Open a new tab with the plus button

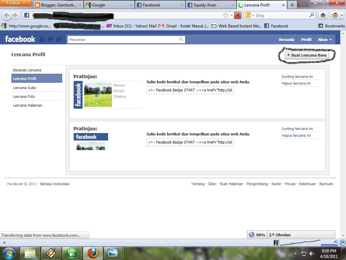point(292,5)
